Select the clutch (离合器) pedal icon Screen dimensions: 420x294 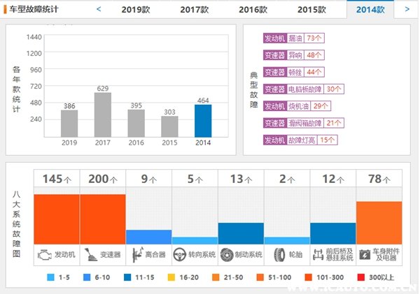135,255
